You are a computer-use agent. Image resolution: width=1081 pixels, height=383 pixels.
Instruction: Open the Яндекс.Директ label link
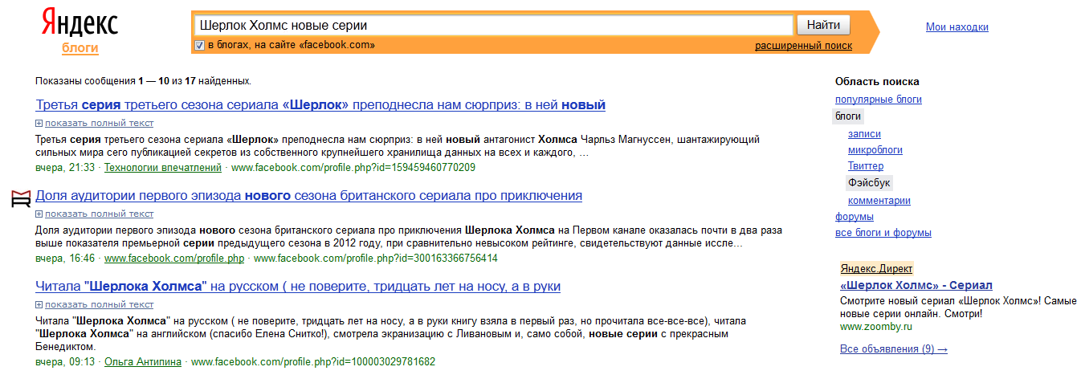877,269
